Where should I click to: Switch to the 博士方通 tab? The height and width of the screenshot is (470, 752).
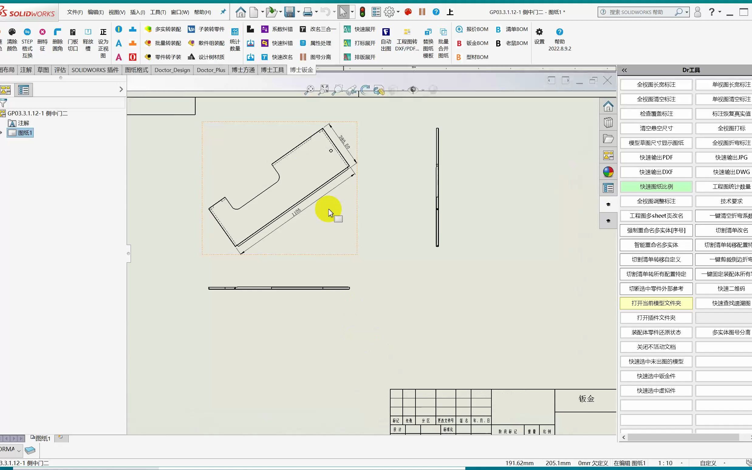click(x=242, y=70)
